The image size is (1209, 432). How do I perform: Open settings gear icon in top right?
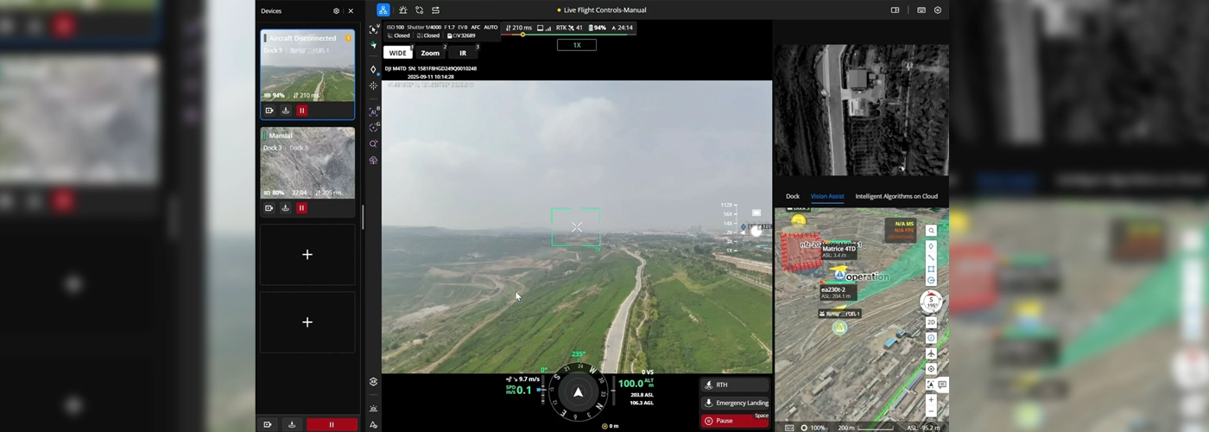click(x=938, y=10)
